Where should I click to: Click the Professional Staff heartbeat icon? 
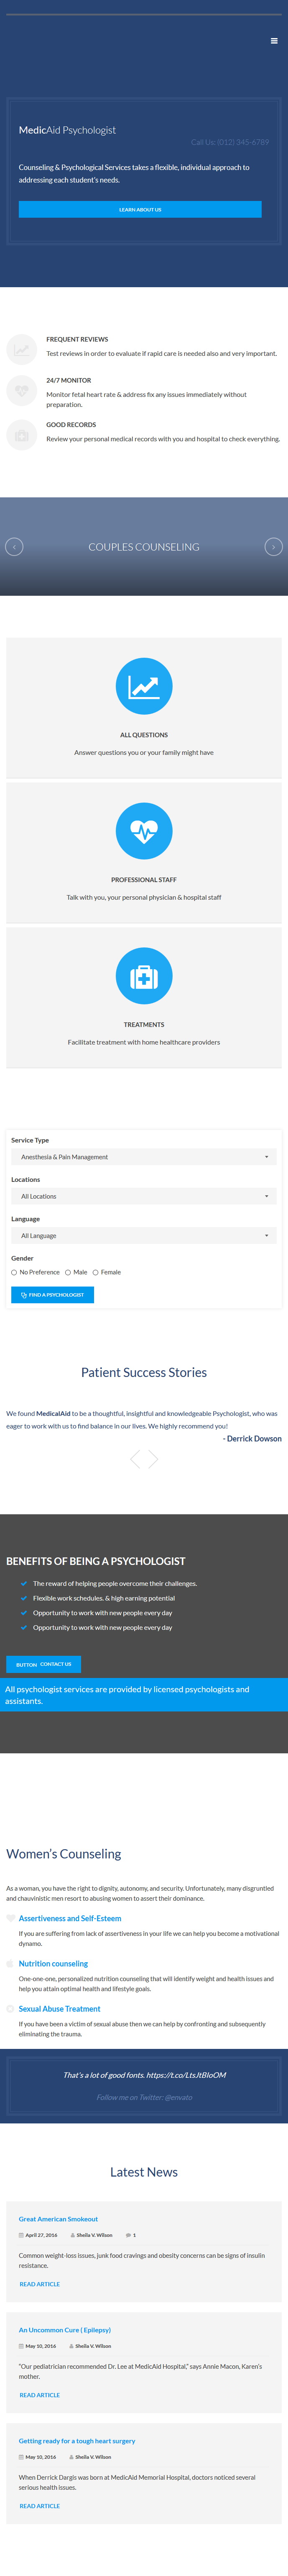144,831
